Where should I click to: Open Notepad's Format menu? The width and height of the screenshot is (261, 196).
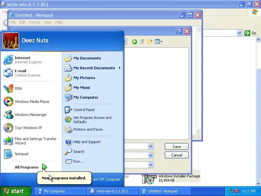click(x=35, y=22)
